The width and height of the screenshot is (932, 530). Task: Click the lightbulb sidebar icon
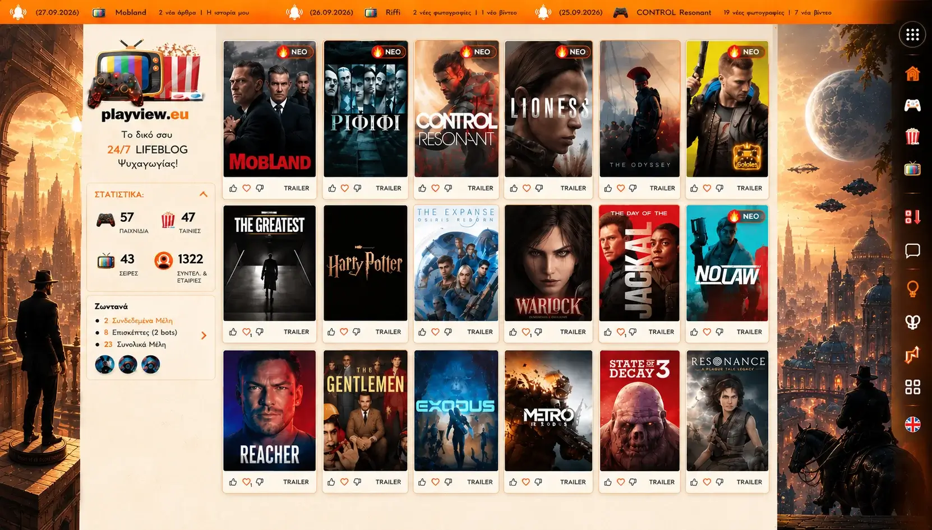pos(912,289)
